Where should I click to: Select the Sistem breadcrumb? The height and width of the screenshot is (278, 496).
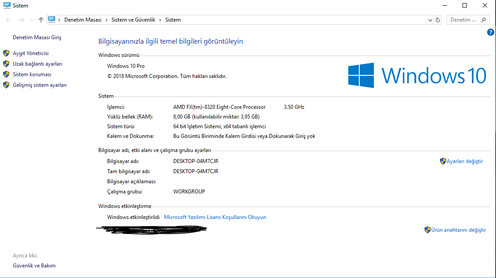click(x=173, y=20)
